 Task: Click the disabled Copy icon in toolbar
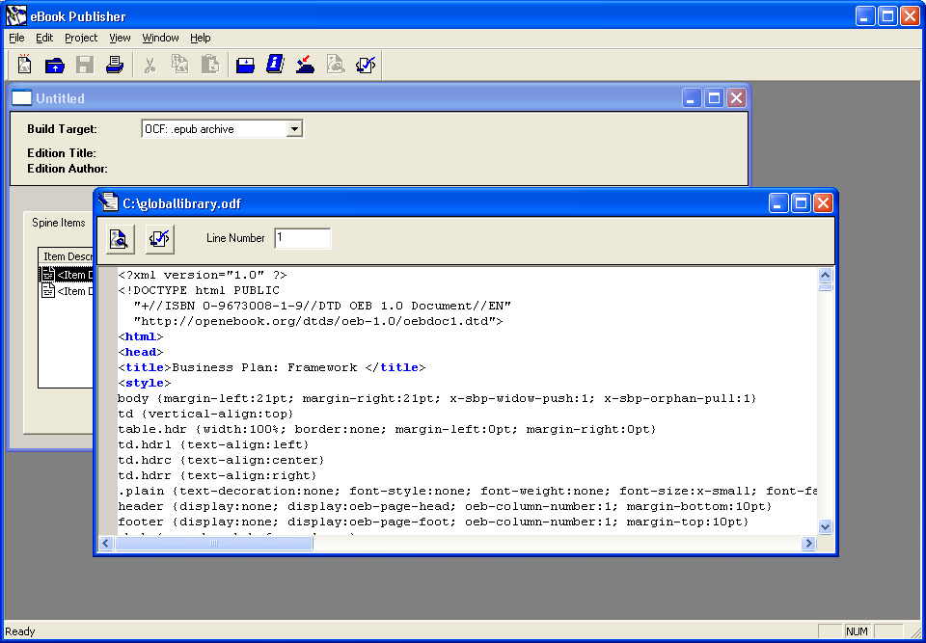179,64
